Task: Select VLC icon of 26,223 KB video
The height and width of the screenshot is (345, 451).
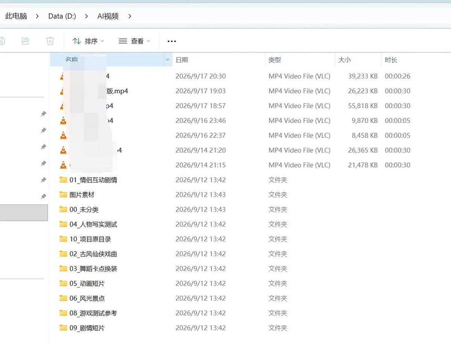Action: 62,91
